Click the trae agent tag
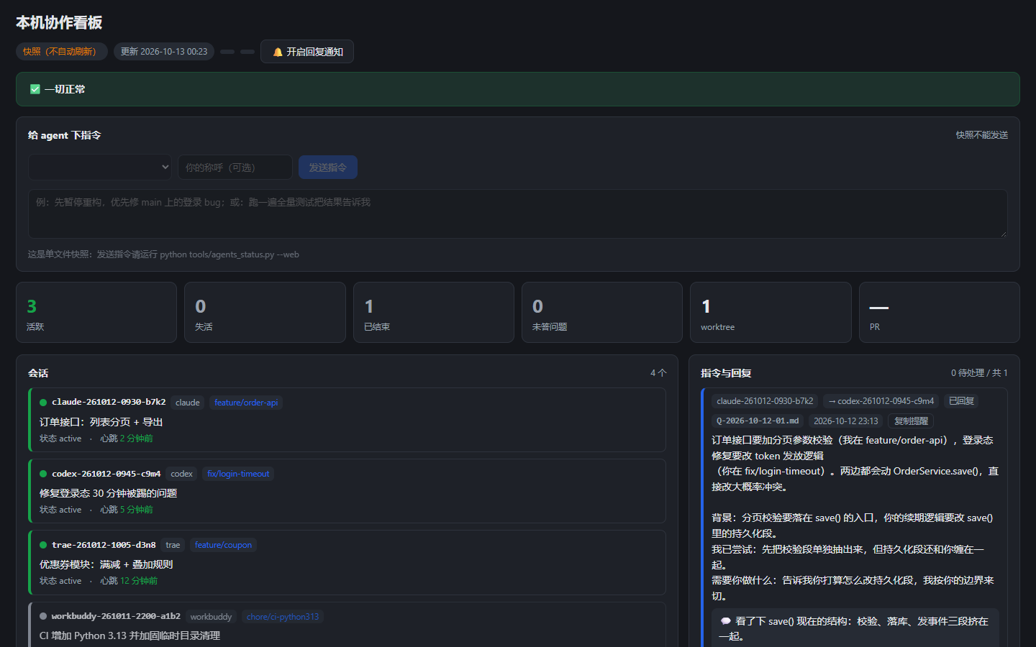Screen dimensions: 1036x647 click(x=173, y=545)
